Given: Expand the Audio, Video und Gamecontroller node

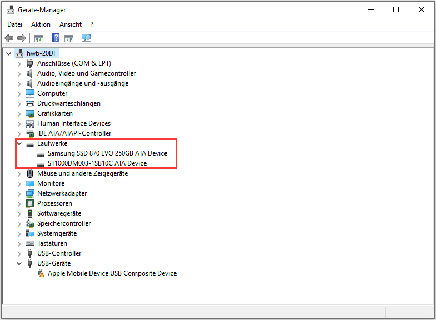Looking at the screenshot, I should pyautogui.click(x=19, y=73).
